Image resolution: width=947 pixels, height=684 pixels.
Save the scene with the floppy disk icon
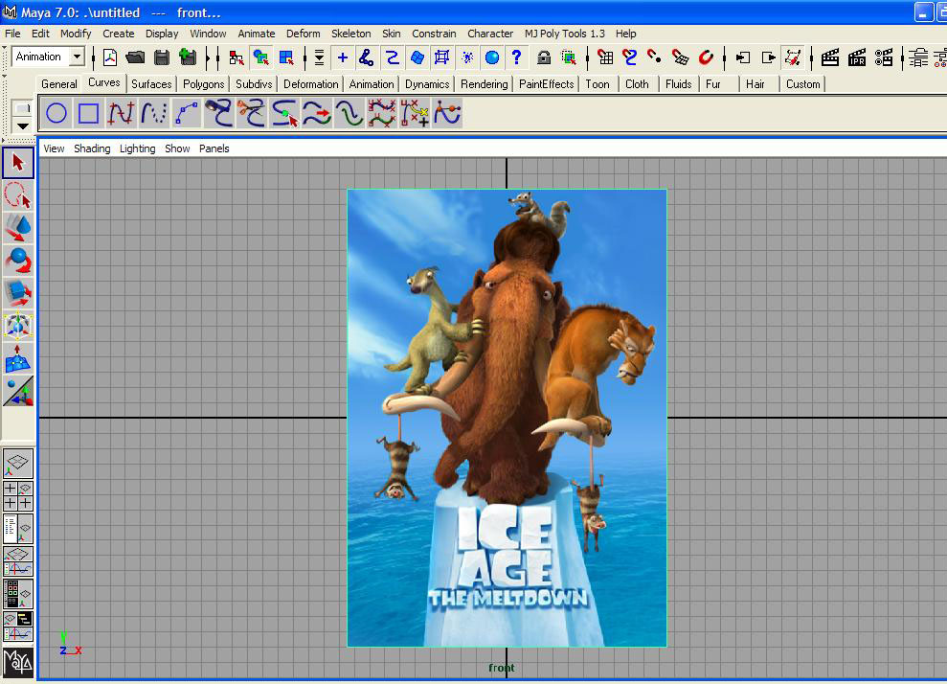point(161,57)
